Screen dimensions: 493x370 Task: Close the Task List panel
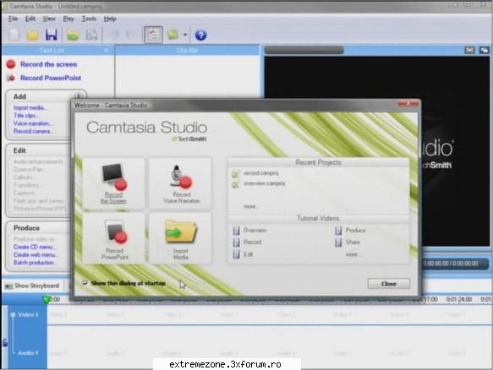(x=107, y=50)
